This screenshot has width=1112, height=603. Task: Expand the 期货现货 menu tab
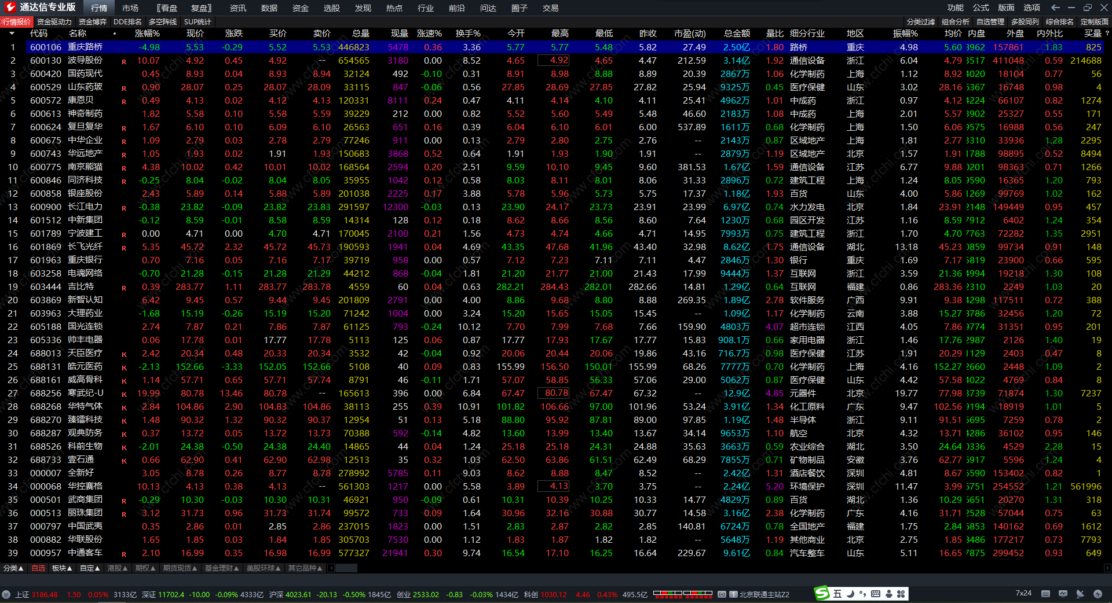[180, 568]
